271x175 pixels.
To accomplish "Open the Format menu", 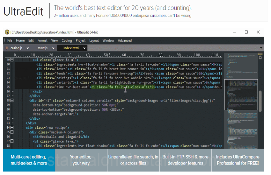I will (x=42, y=40).
